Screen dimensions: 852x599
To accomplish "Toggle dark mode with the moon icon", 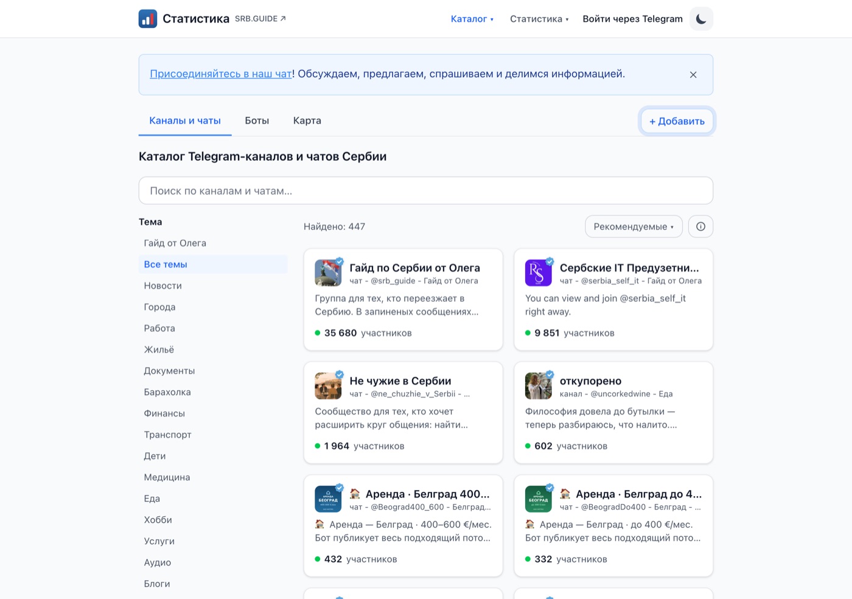I will coord(701,19).
